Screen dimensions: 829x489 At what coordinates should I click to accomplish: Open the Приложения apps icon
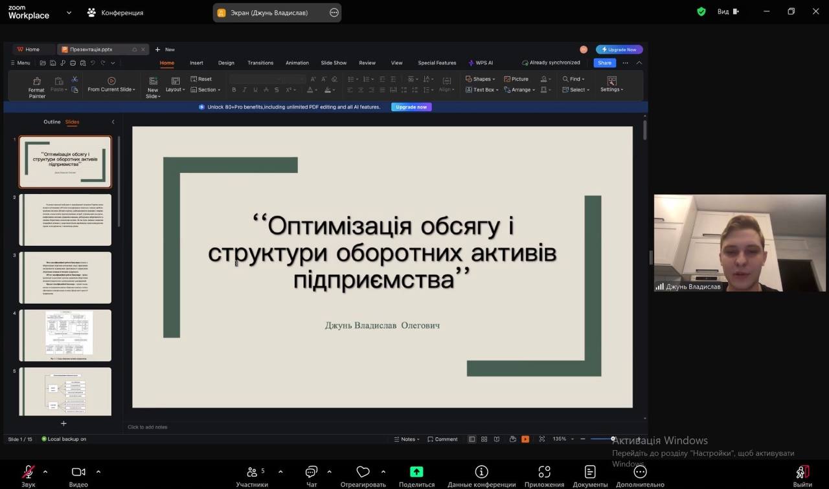click(544, 472)
